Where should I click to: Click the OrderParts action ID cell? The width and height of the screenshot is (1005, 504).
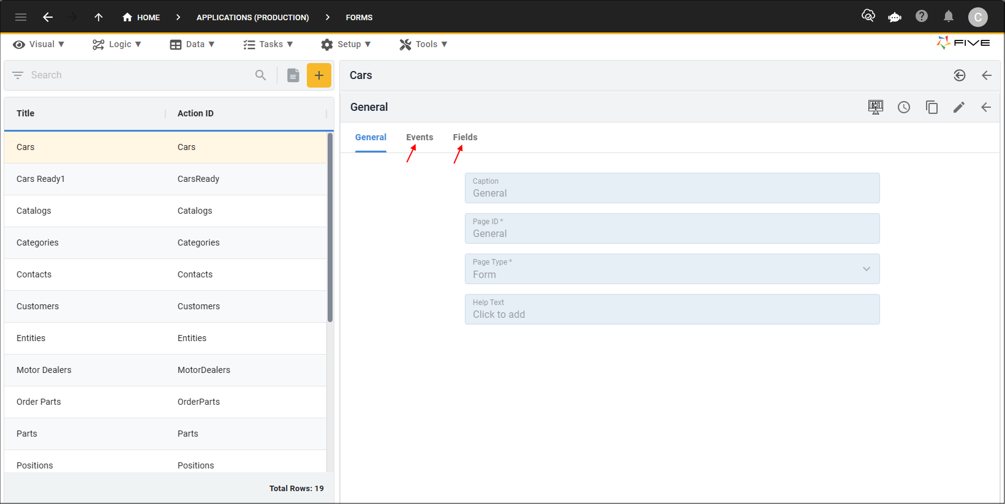pyautogui.click(x=198, y=402)
